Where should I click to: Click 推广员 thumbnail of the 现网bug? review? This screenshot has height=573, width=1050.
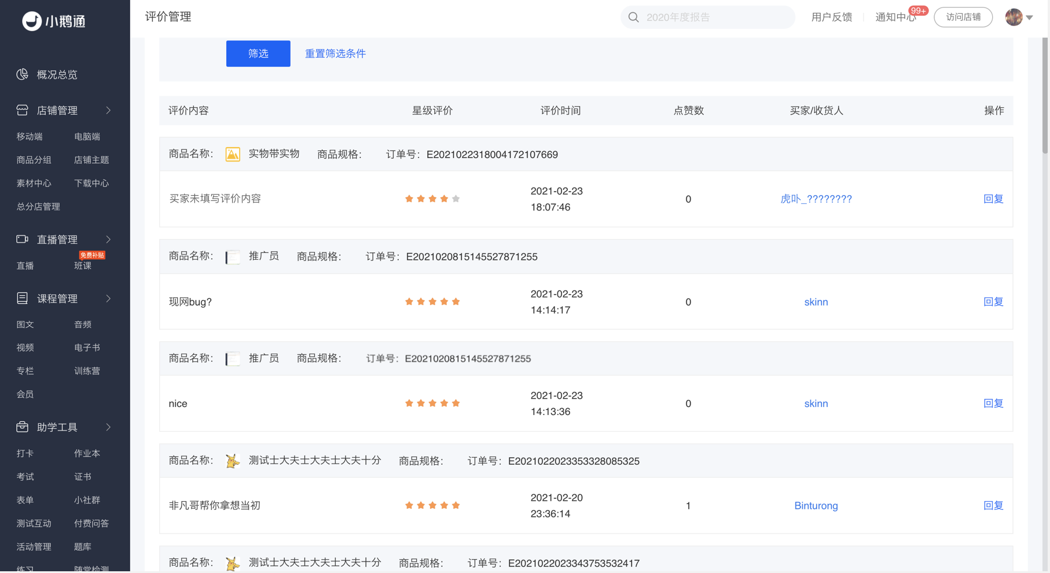pyautogui.click(x=233, y=257)
